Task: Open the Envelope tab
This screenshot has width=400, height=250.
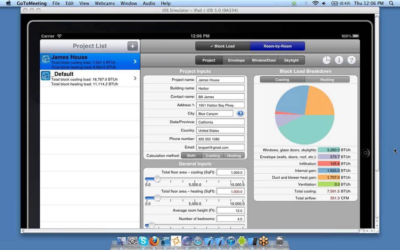Action: (x=236, y=60)
